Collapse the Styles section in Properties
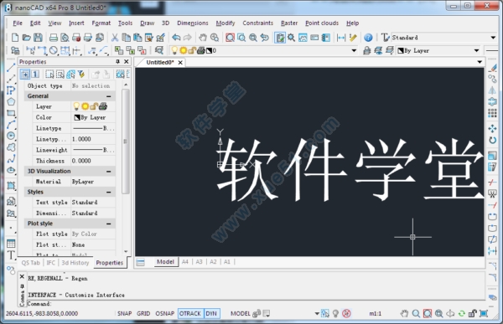This screenshot has width=503, height=324. [109, 193]
